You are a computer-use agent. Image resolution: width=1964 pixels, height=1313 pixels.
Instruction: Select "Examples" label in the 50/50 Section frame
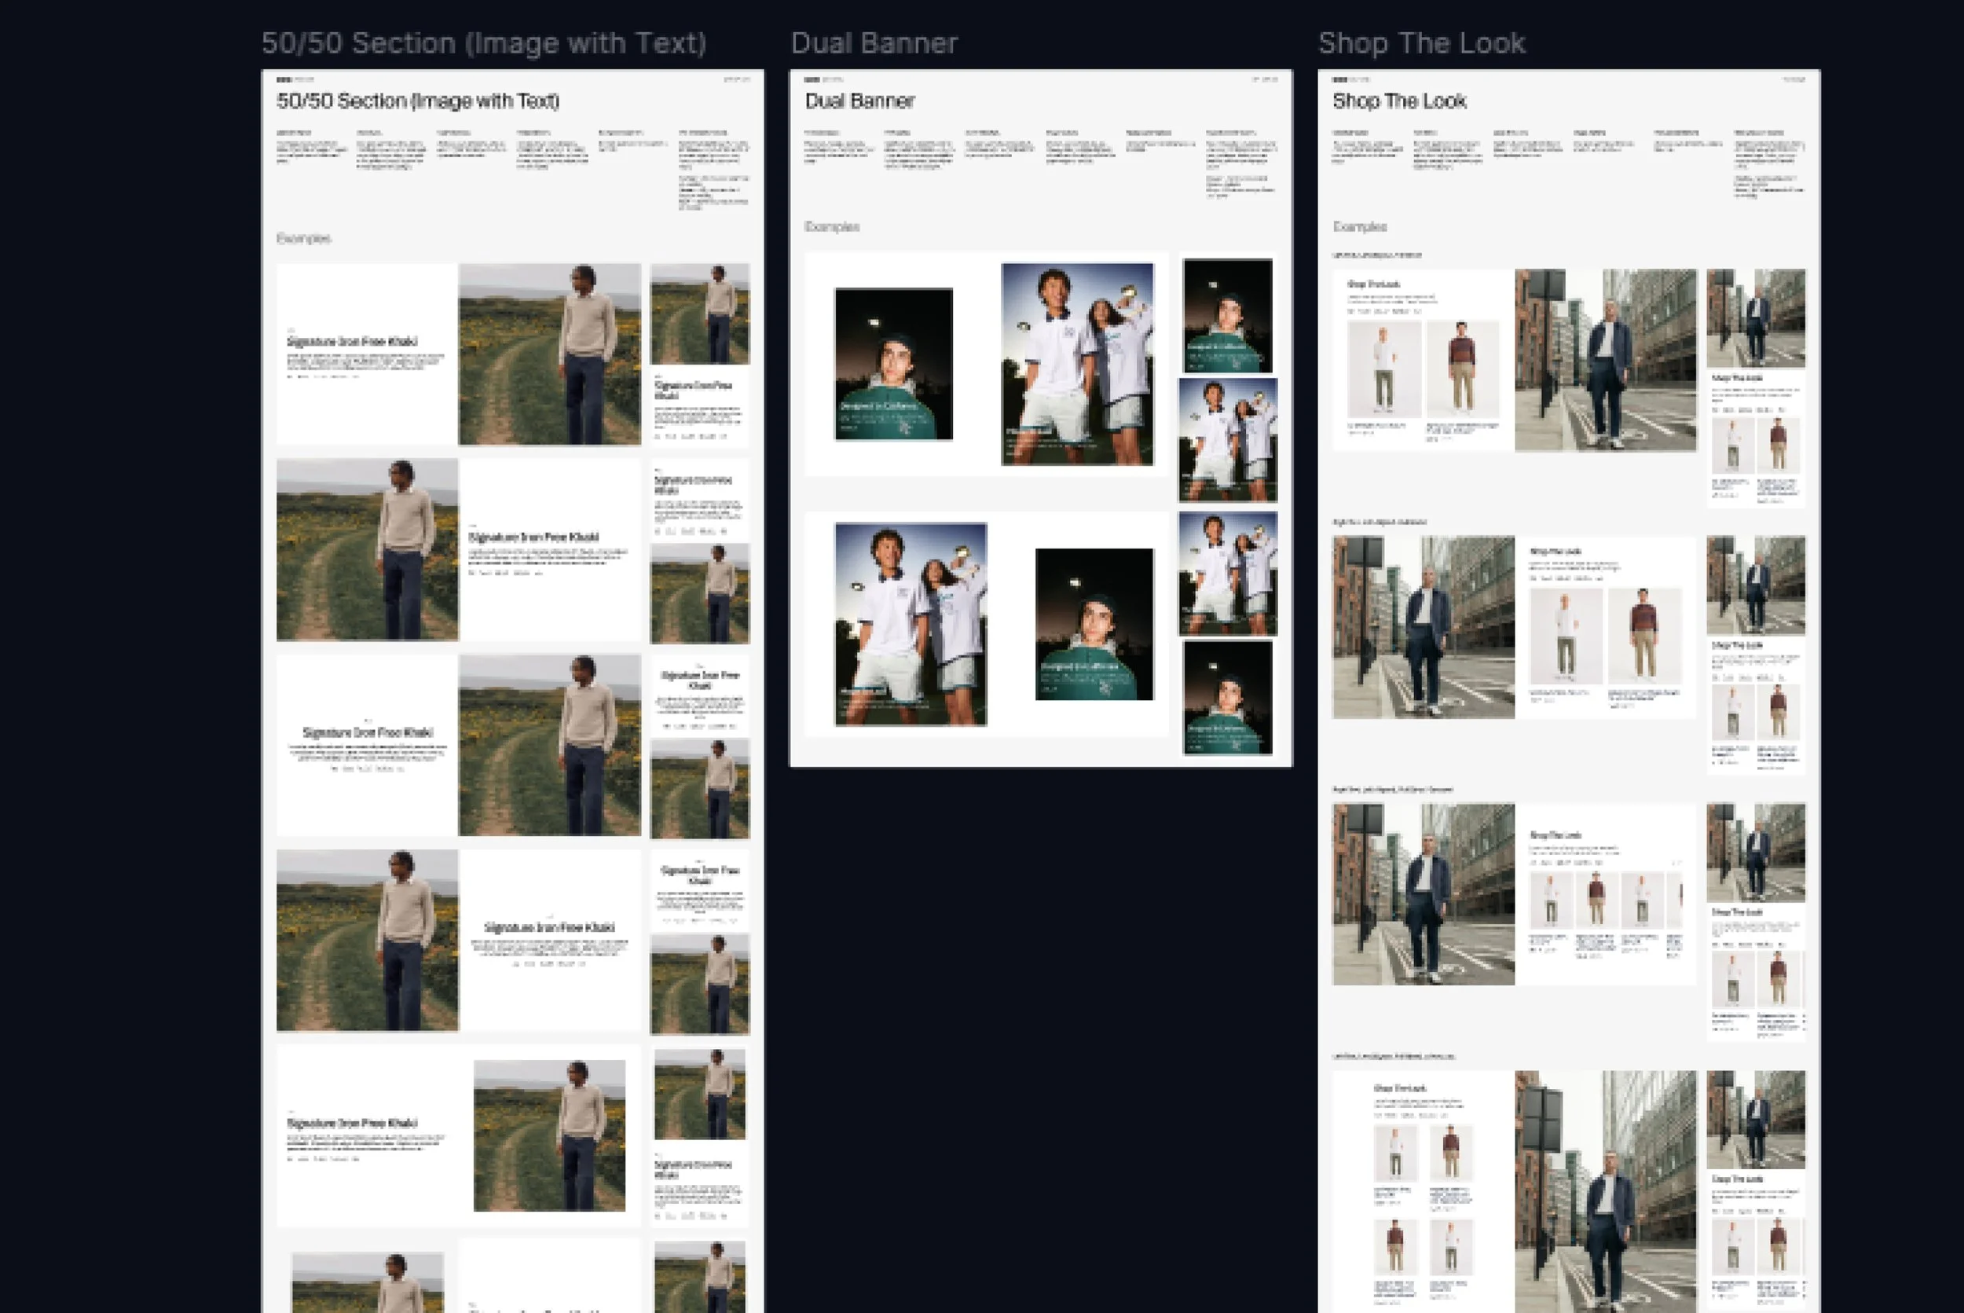303,239
